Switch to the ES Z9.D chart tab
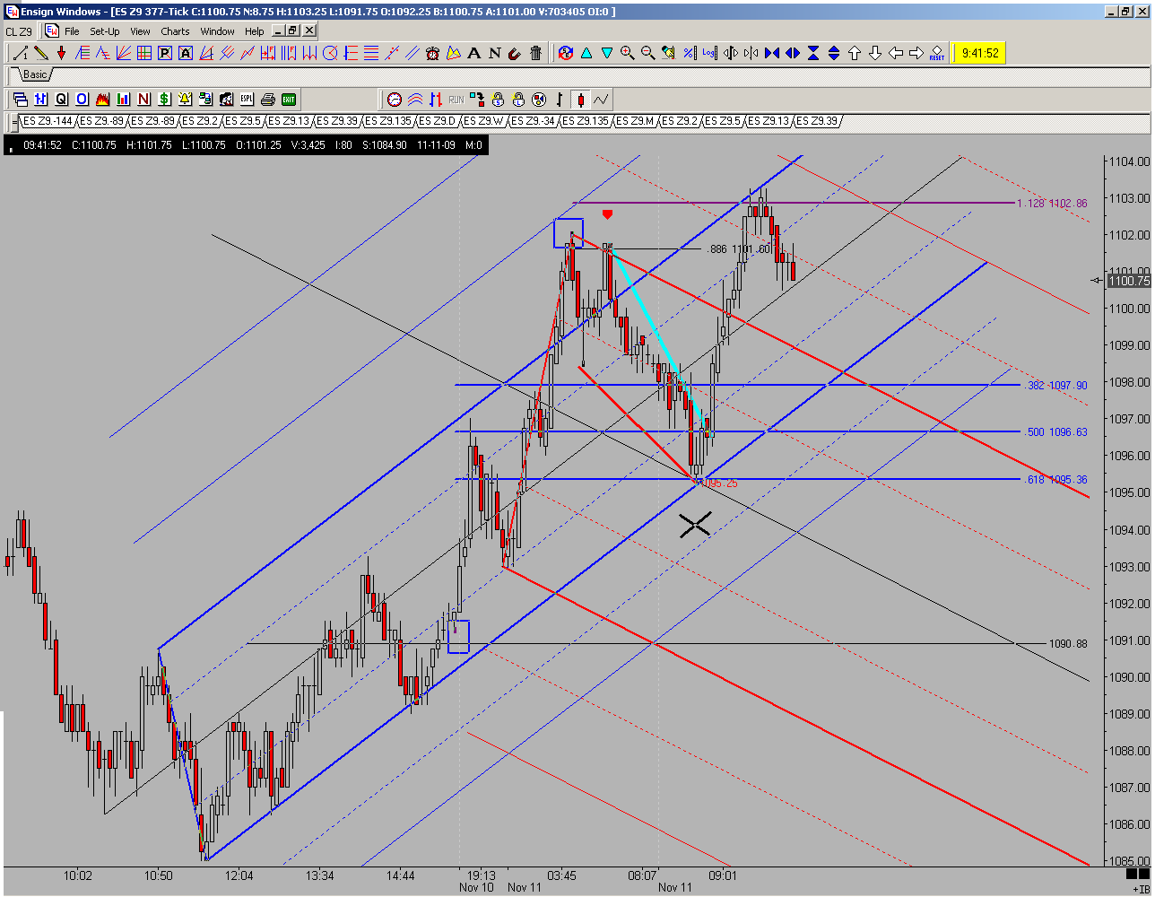This screenshot has height=897, width=1155. [x=435, y=121]
